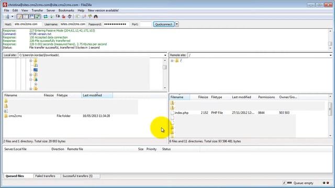Image resolution: width=335 pixels, height=188 pixels.
Task: Click the local tree scrollbar thumb
Action: tap(165, 67)
